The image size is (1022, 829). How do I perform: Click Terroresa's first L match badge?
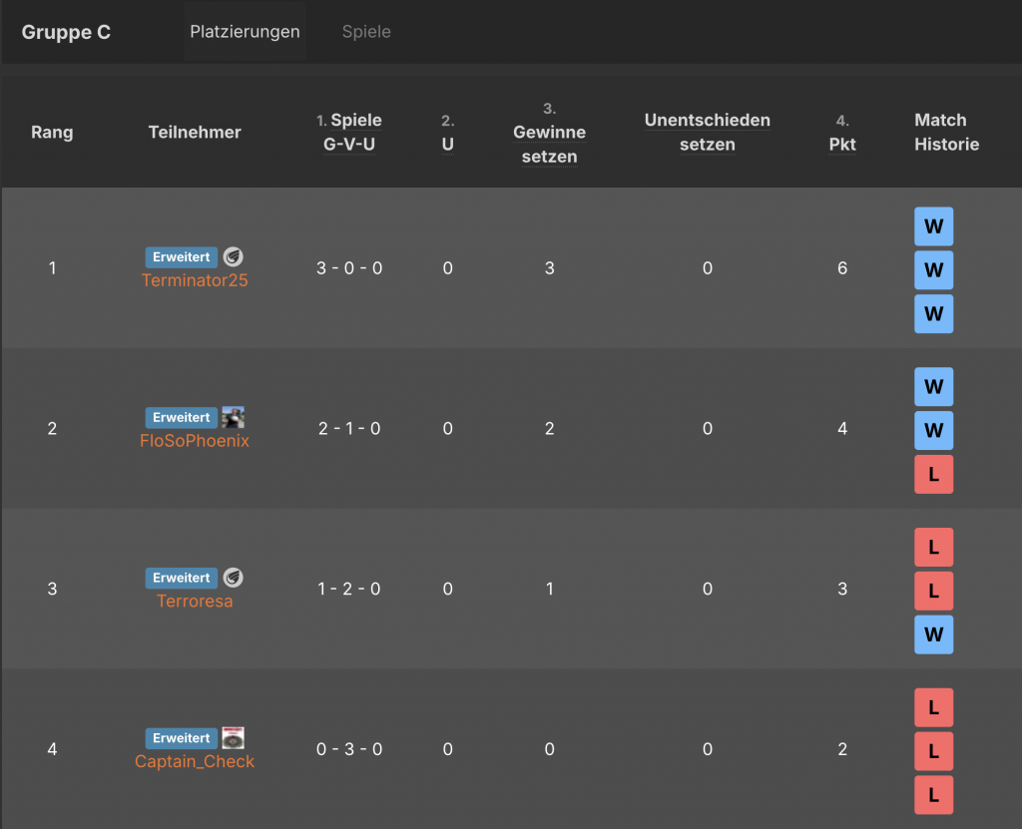[x=933, y=547]
